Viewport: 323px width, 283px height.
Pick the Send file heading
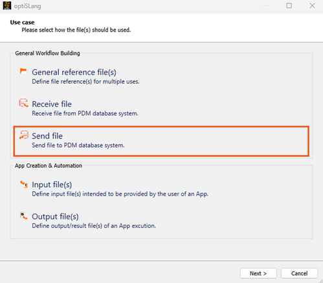(47, 136)
